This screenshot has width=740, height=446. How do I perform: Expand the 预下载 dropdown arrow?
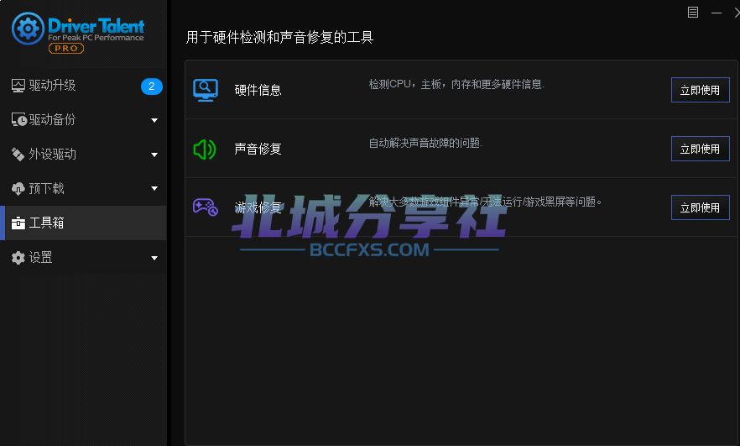tap(154, 189)
